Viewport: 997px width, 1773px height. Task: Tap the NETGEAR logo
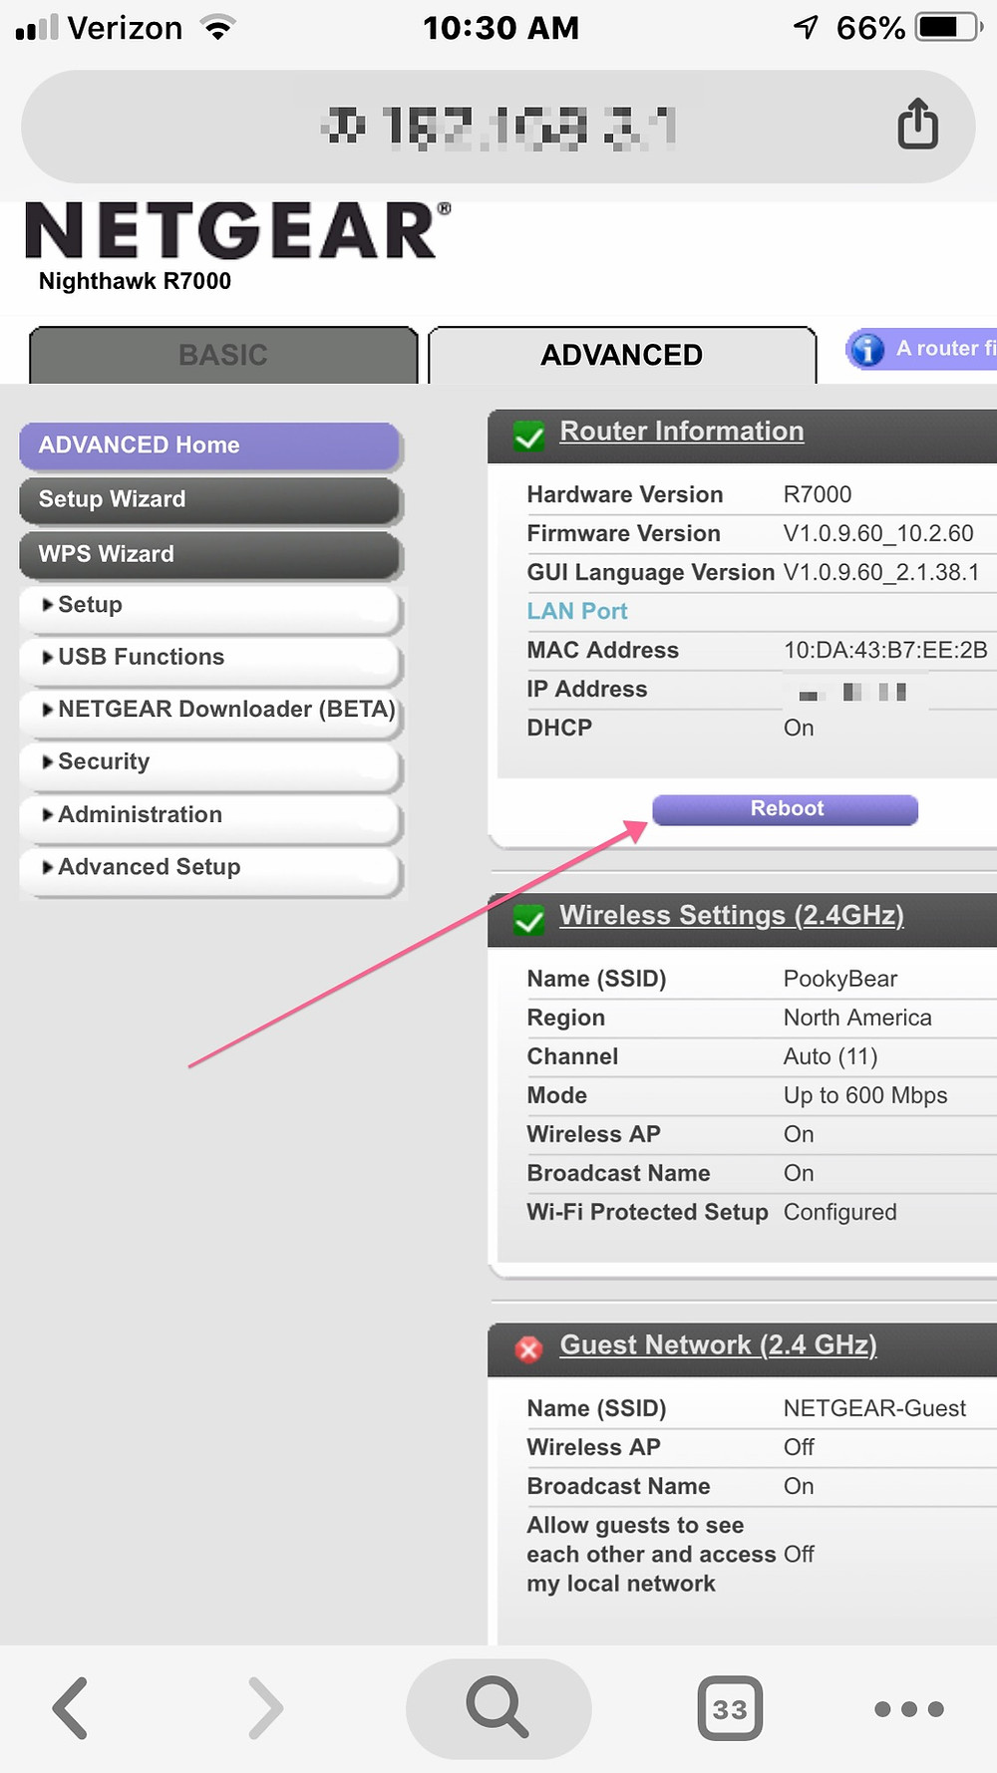pos(237,230)
